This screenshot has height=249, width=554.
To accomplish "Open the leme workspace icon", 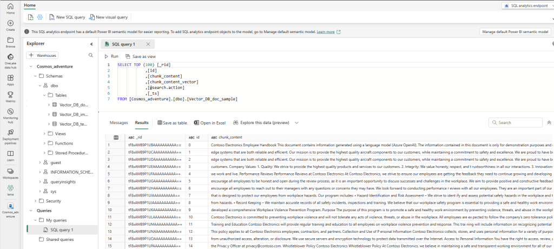I will pyautogui.click(x=10, y=189).
